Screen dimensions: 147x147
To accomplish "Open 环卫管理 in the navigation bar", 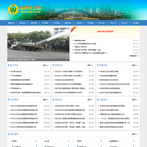I will 91,23.
